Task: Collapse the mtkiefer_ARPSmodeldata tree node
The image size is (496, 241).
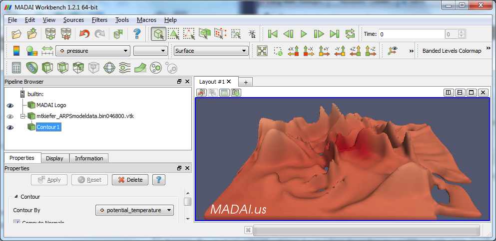Action: click(22, 117)
